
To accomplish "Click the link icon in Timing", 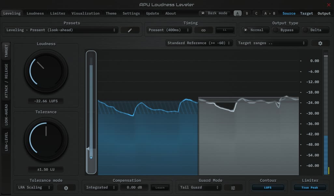I will click(203, 30).
